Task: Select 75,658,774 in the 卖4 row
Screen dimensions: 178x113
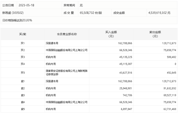Action: 170,102
